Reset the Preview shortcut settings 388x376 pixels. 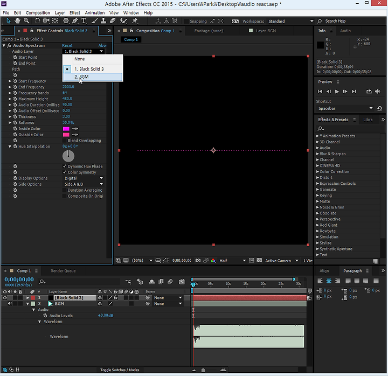(379, 108)
